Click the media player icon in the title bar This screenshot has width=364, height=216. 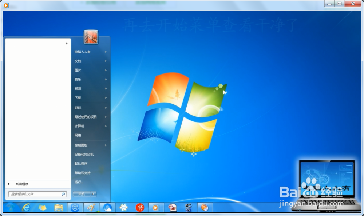[x=6, y=5]
